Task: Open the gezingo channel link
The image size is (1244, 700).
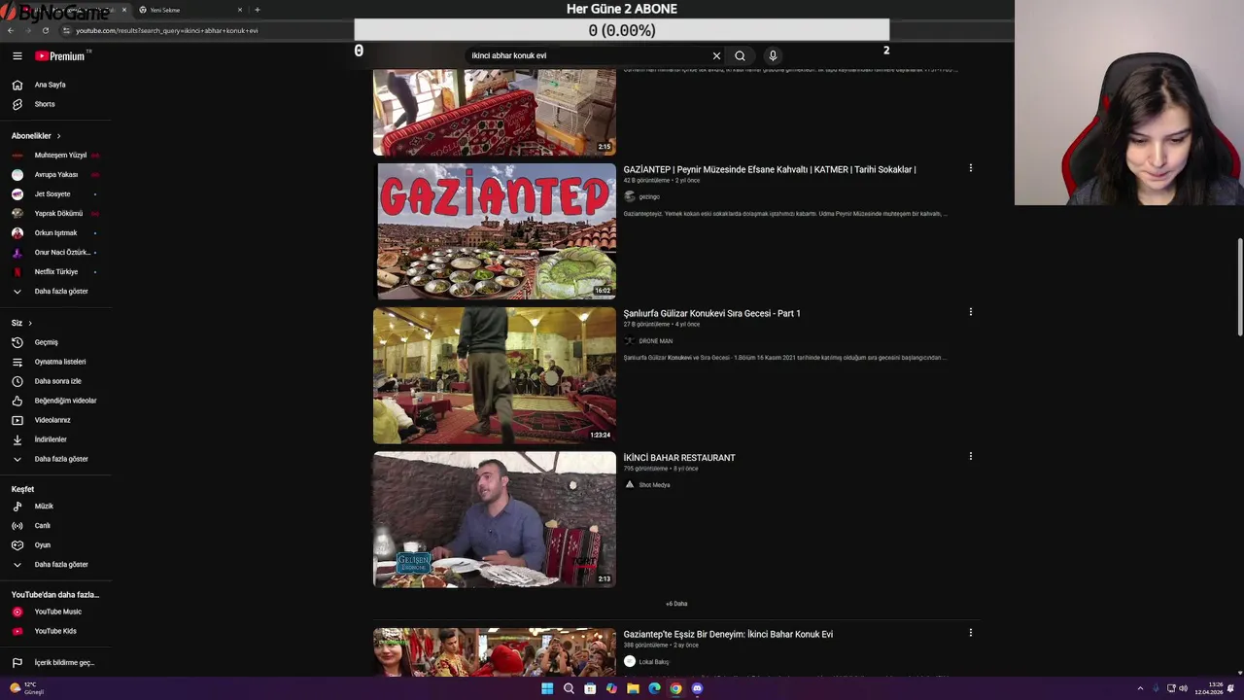Action: point(648,196)
